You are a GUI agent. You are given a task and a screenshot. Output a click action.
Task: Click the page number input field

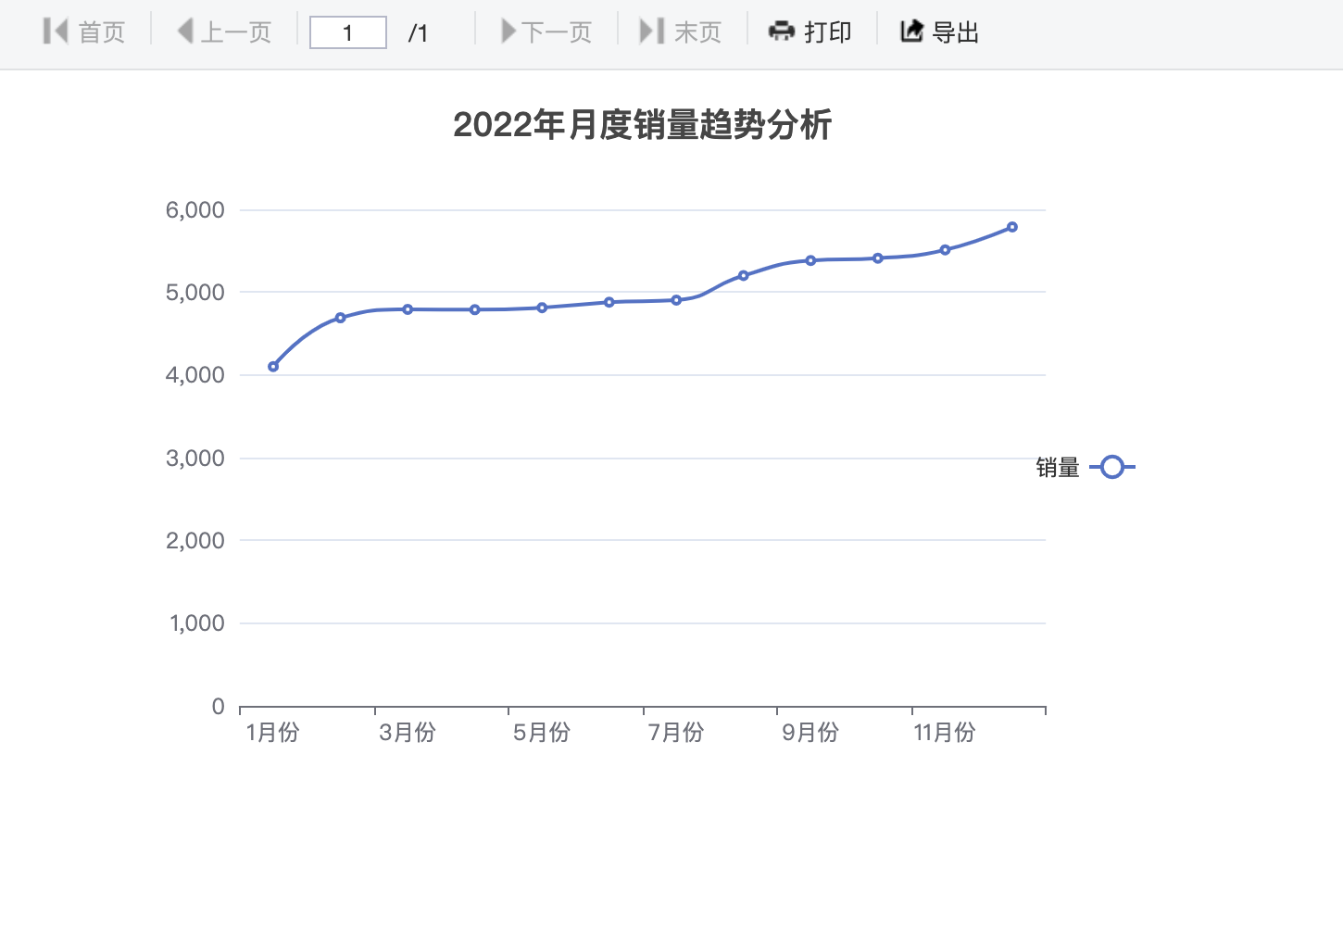click(x=347, y=33)
